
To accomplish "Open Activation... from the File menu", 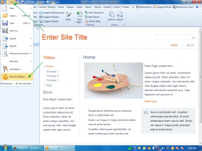I will click(x=17, y=69).
